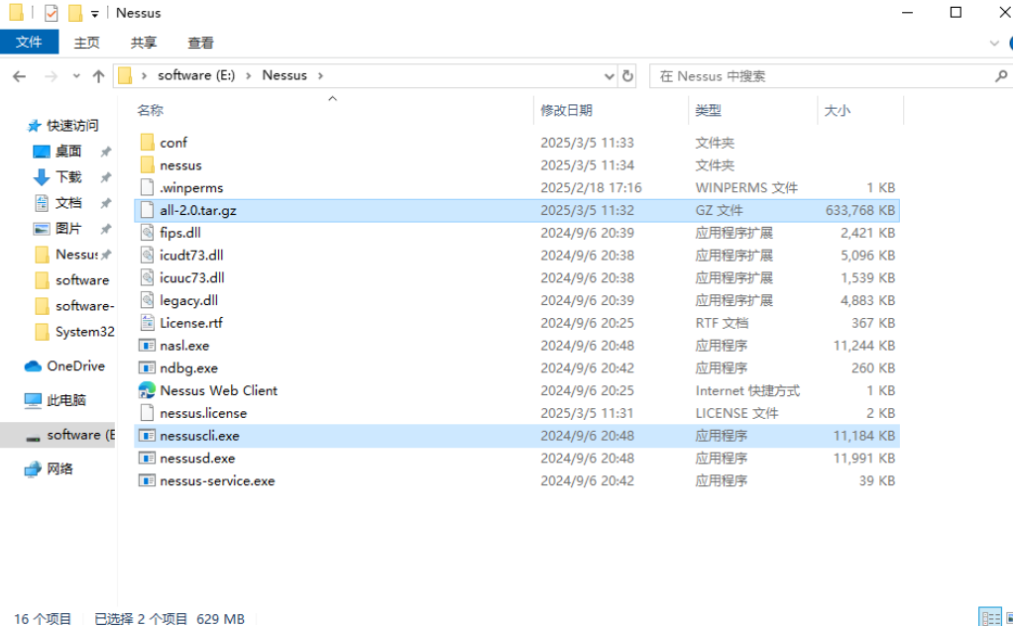Open 此电脑 in the navigation pane
The height and width of the screenshot is (627, 1013).
click(55, 400)
